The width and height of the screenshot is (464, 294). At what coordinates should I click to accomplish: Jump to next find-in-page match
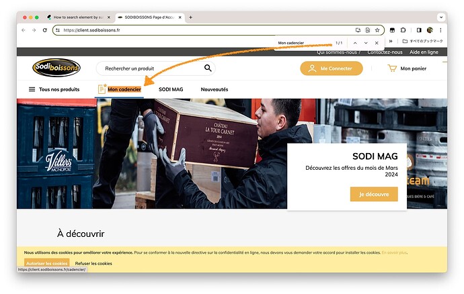tap(366, 43)
